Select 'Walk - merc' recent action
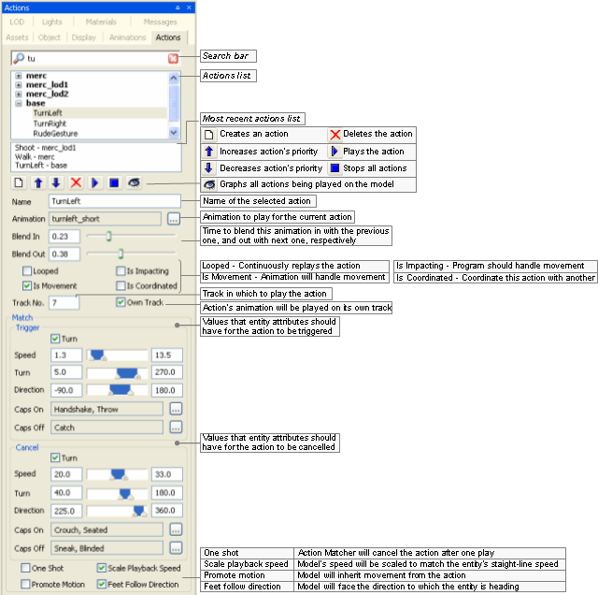The image size is (598, 595). coord(35,157)
